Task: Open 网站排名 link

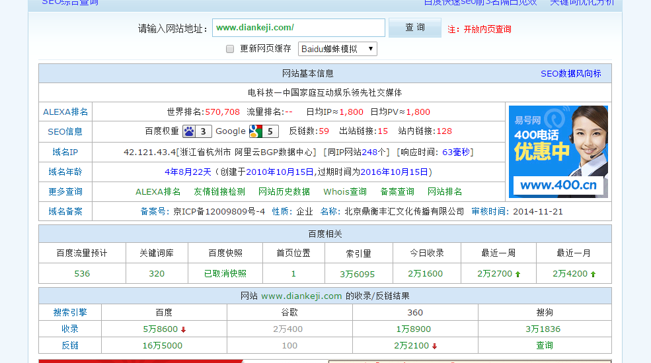Action: (445, 192)
